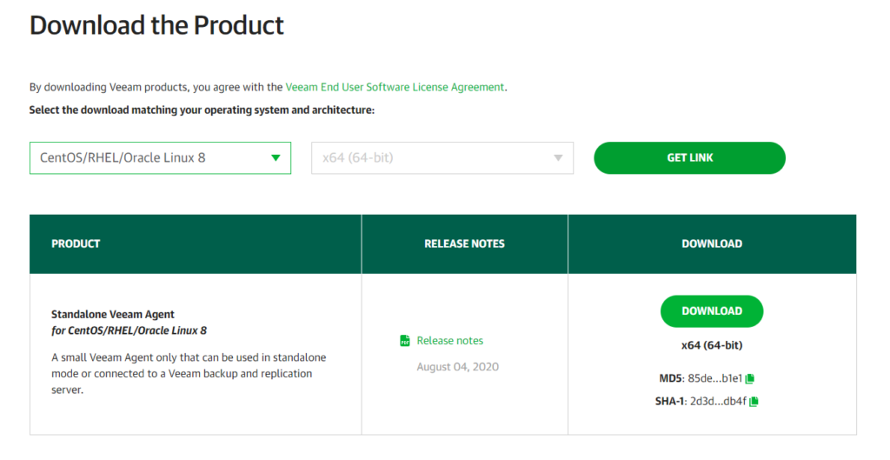Image resolution: width=890 pixels, height=460 pixels.
Task: Click the August 04, 2020 date
Action: 457,367
